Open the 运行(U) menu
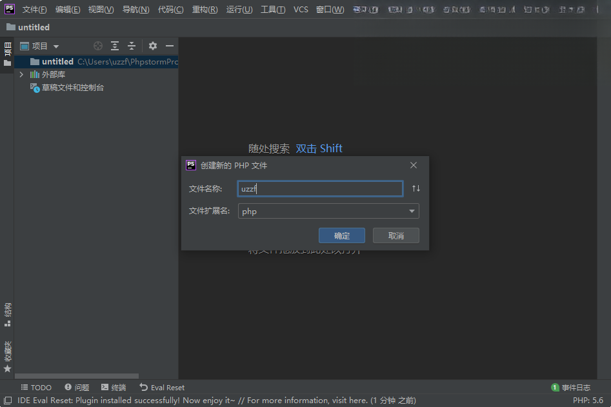This screenshot has height=407, width=611. point(239,9)
